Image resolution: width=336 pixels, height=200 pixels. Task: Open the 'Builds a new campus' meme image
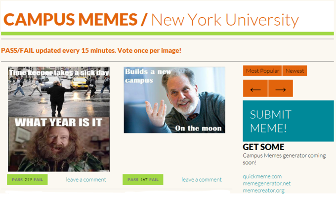174,100
